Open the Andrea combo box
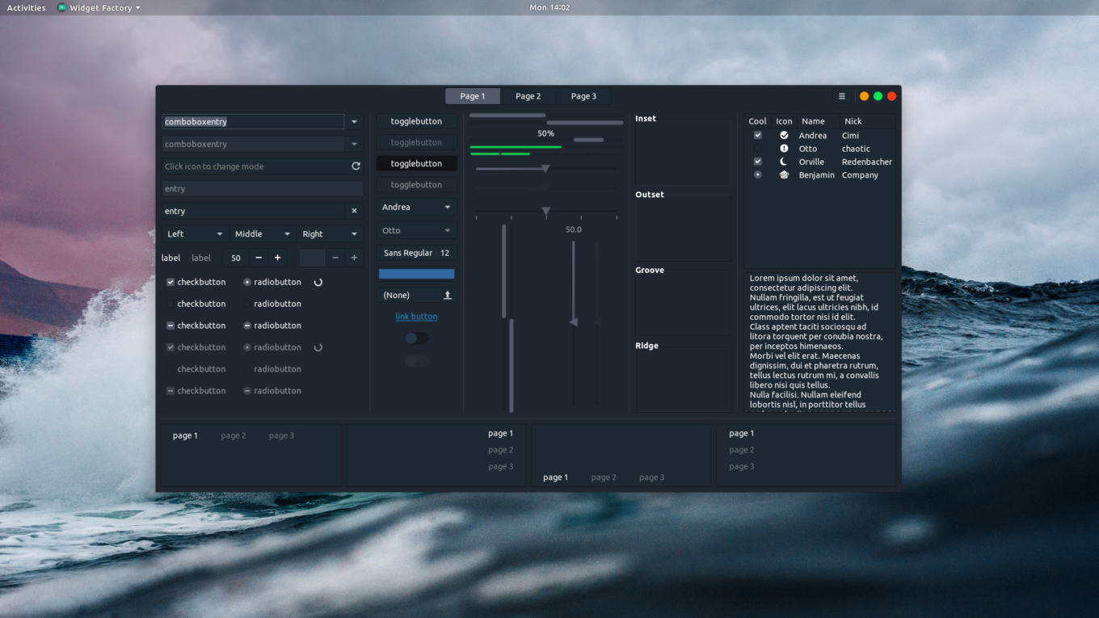This screenshot has width=1099, height=618. point(416,208)
